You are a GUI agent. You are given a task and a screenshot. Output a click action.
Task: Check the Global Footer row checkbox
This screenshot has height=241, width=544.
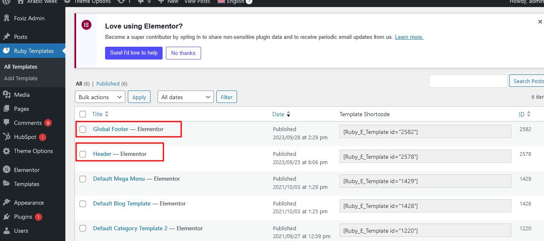[83, 129]
